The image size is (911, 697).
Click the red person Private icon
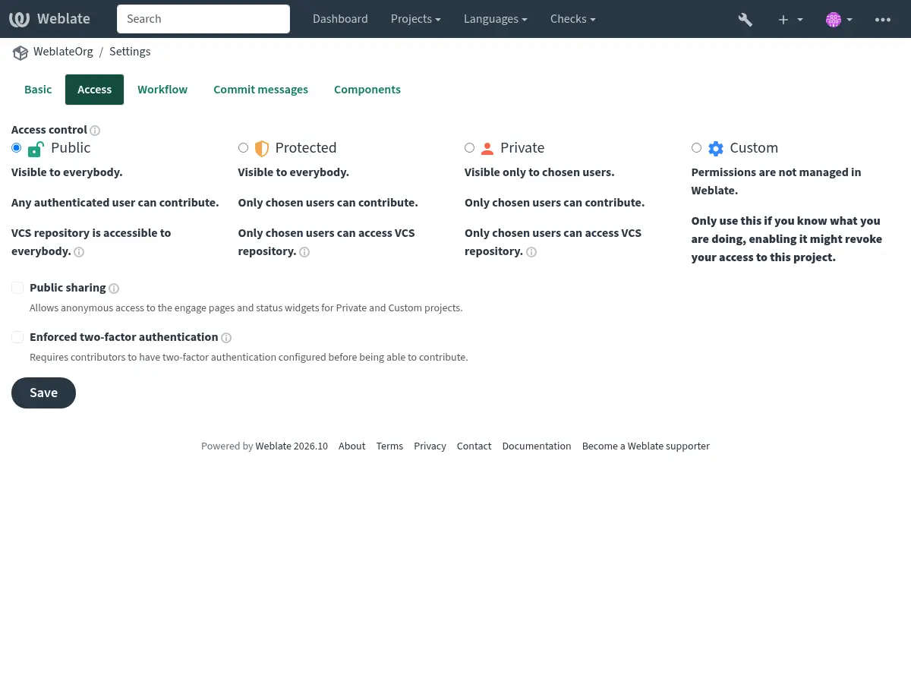487,149
